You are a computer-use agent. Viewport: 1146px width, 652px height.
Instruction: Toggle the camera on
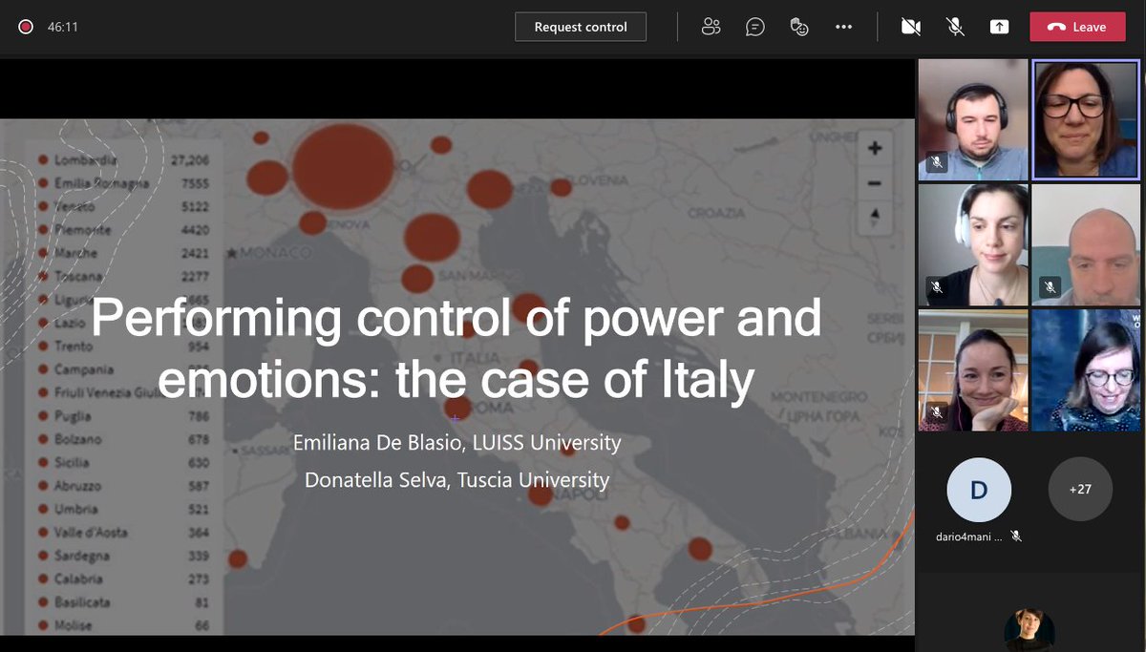click(911, 27)
